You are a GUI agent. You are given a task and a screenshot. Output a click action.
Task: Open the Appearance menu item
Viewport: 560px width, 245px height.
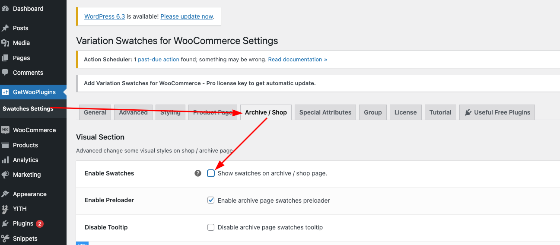click(33, 194)
